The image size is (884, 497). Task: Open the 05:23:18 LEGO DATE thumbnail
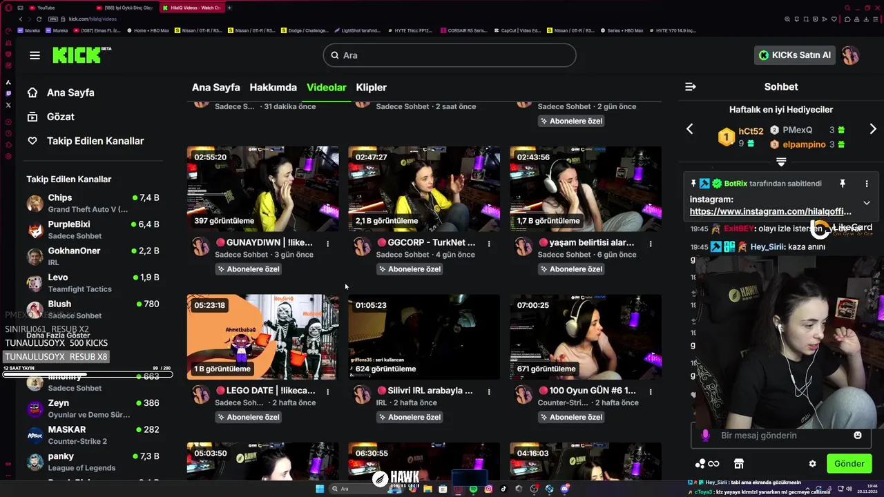(x=263, y=337)
